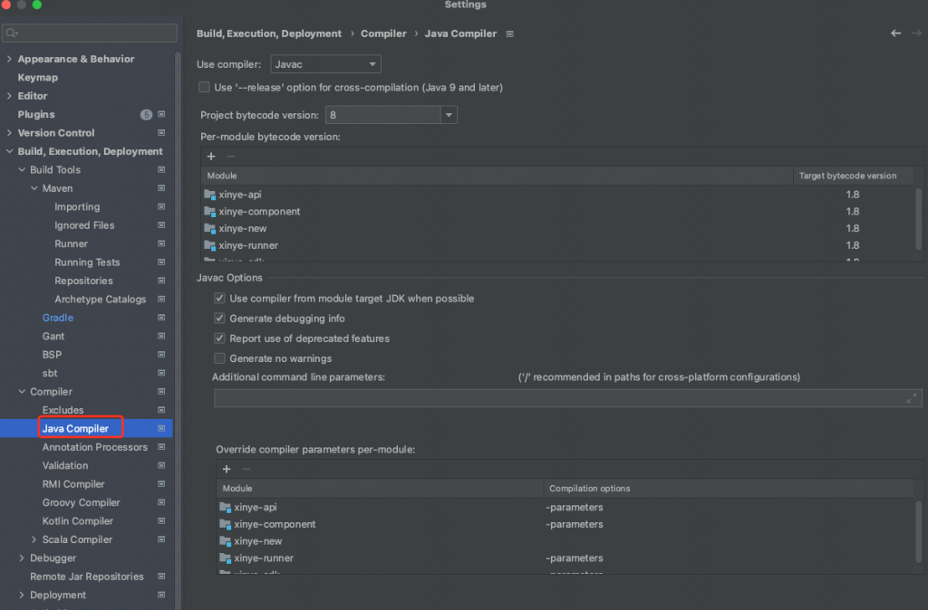Click Compiler in the breadcrumb path
Viewport: 928px width, 610px height.
pyautogui.click(x=383, y=33)
